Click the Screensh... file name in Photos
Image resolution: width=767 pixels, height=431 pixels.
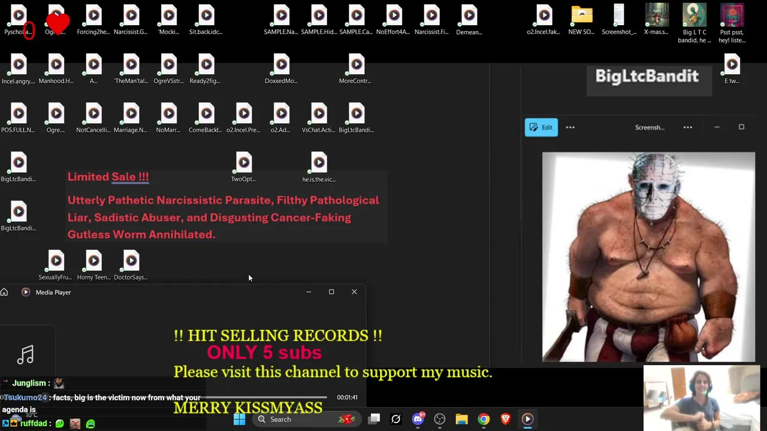coord(650,128)
